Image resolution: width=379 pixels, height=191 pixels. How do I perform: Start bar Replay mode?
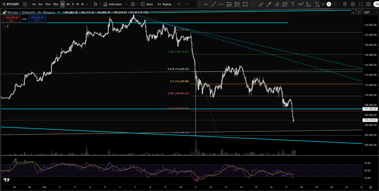point(165,4)
